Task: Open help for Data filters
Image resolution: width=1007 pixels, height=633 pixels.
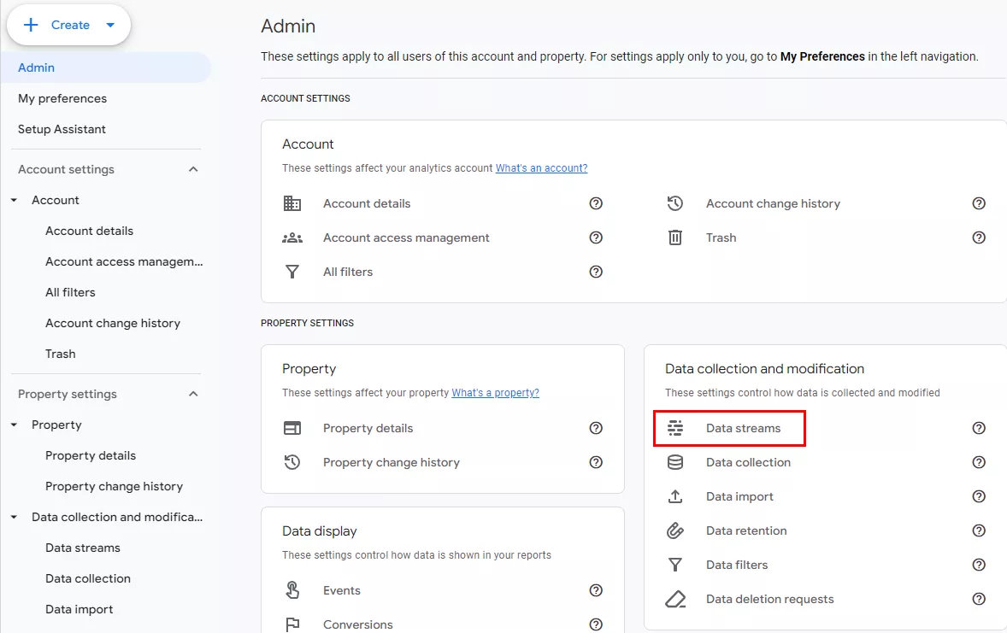Action: click(x=979, y=565)
